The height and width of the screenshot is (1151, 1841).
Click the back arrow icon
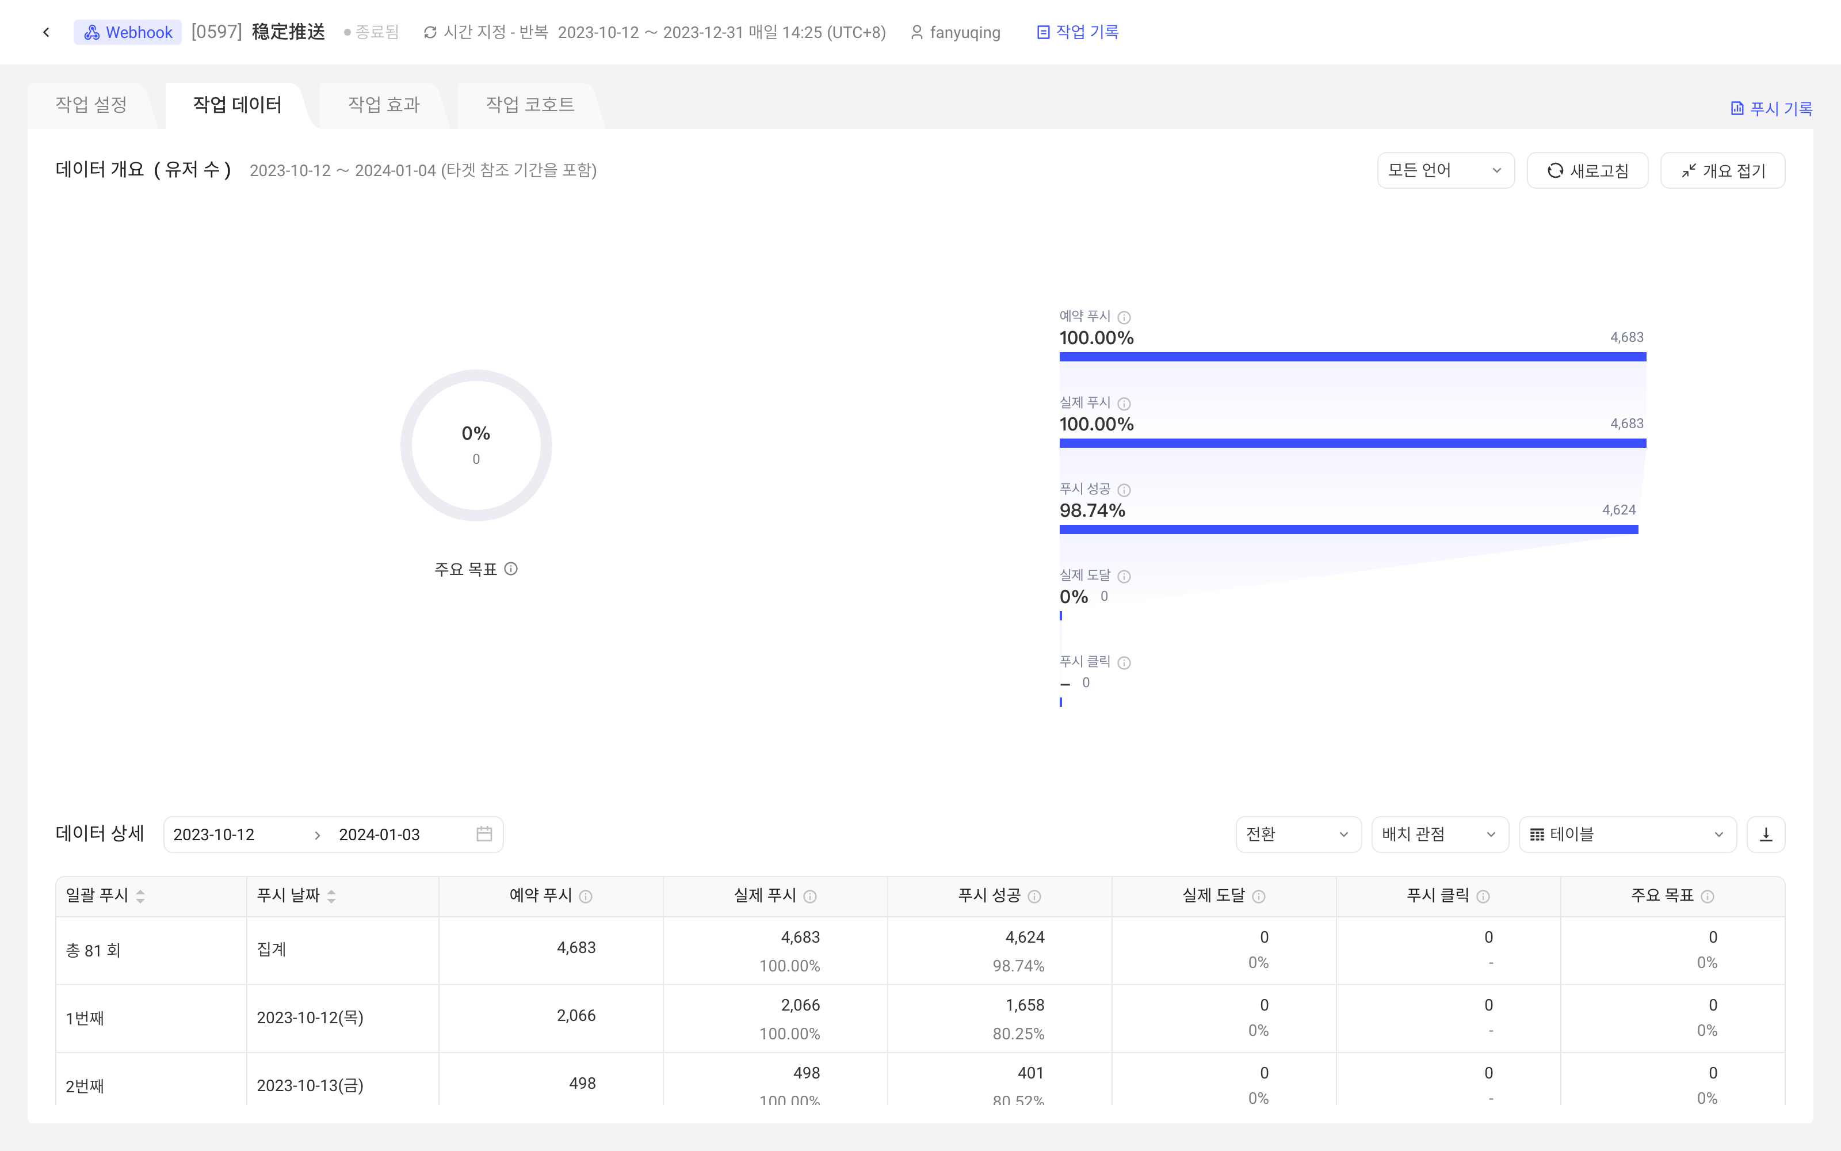click(47, 32)
